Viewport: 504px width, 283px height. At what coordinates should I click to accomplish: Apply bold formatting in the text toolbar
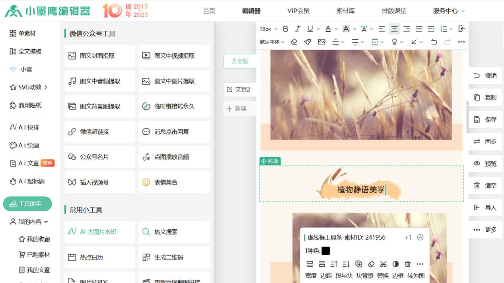tap(285, 29)
